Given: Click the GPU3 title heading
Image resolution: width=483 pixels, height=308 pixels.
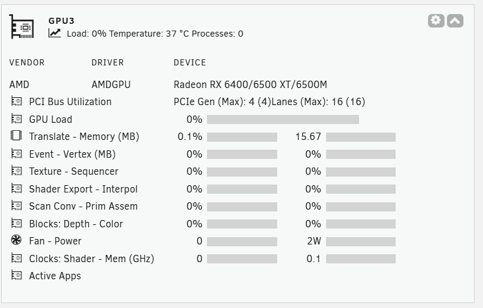Looking at the screenshot, I should (61, 21).
